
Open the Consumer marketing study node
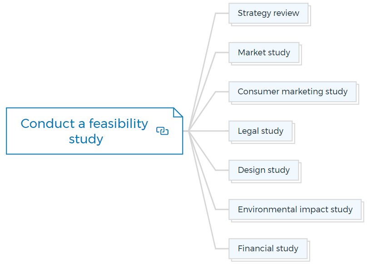[293, 92]
